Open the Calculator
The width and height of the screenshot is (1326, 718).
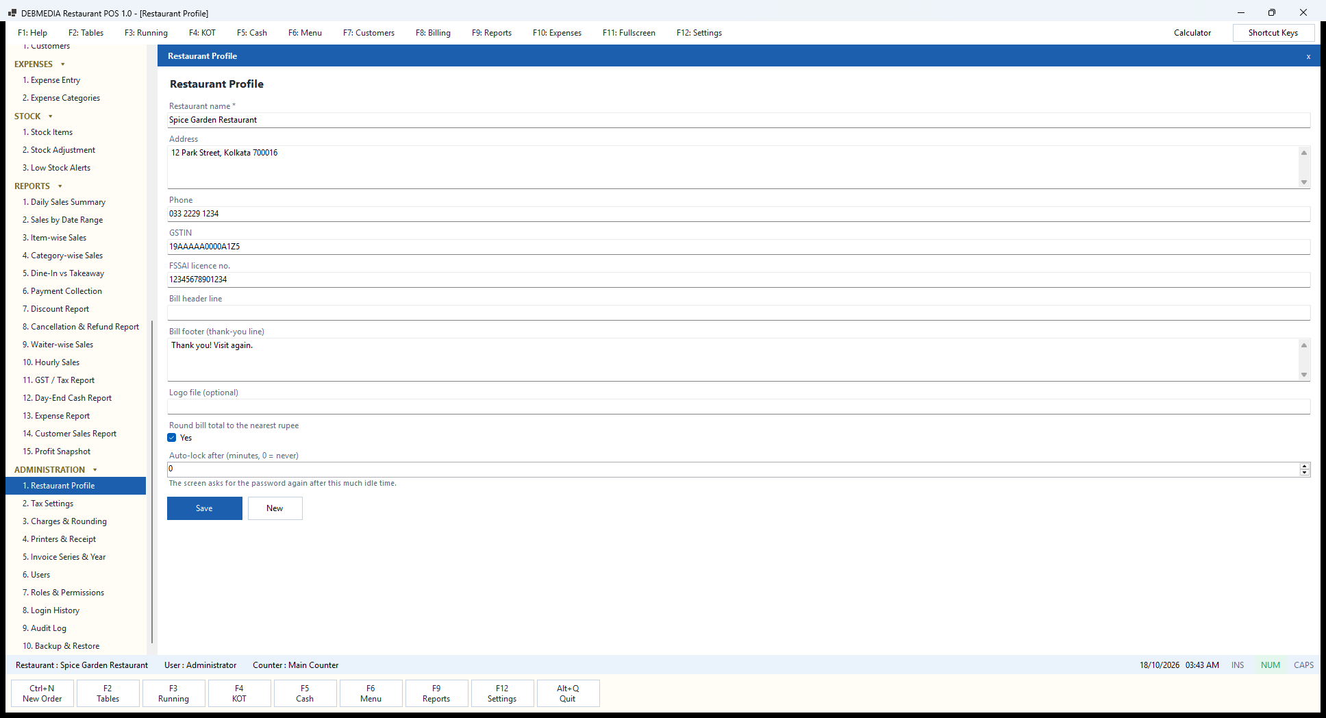click(1192, 33)
